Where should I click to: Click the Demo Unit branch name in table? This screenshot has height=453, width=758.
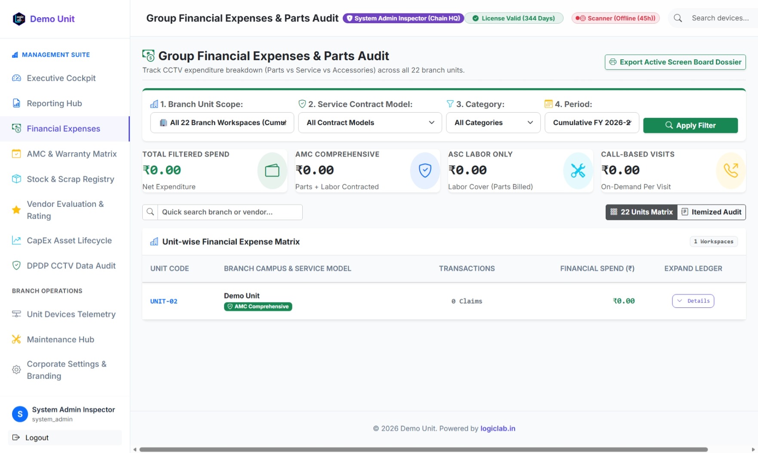point(242,296)
